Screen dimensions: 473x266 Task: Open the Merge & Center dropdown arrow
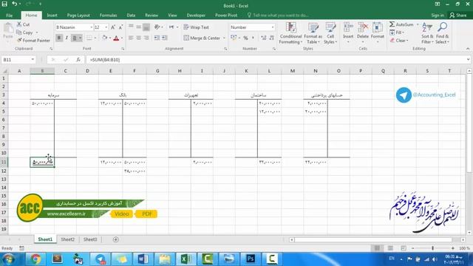(x=224, y=38)
